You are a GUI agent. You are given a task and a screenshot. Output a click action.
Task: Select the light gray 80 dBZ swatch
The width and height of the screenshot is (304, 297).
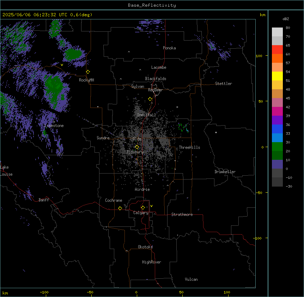pyautogui.click(x=277, y=32)
